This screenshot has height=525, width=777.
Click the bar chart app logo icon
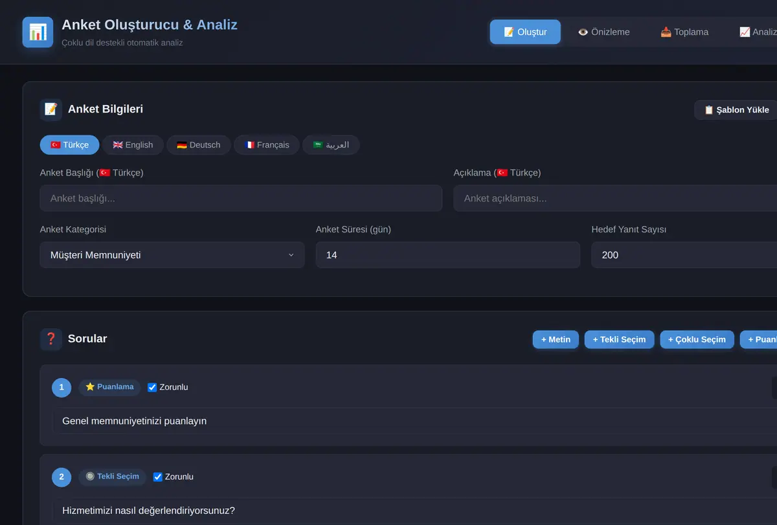[38, 32]
